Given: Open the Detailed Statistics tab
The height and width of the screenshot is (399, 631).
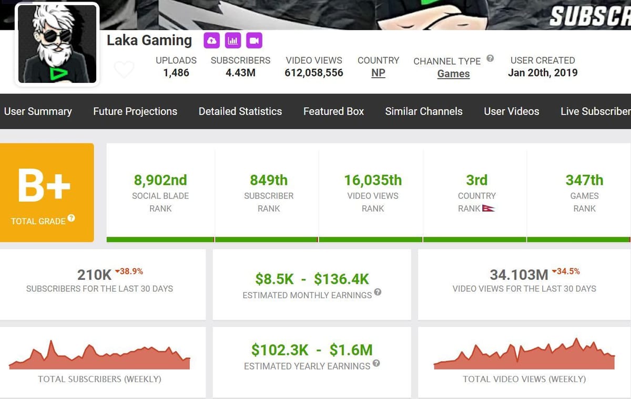Looking at the screenshot, I should click(x=240, y=111).
